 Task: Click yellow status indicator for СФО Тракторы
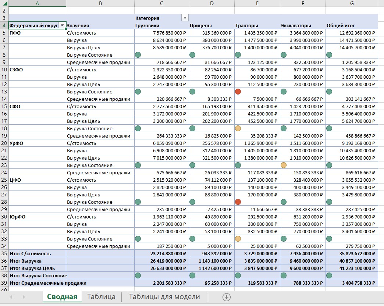coord(238,128)
